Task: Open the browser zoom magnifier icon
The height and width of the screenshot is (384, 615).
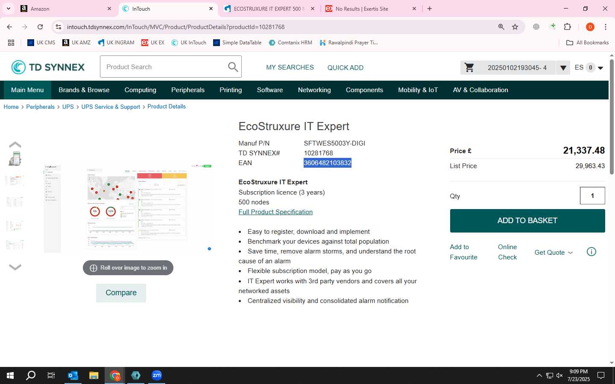Action: pos(501,27)
